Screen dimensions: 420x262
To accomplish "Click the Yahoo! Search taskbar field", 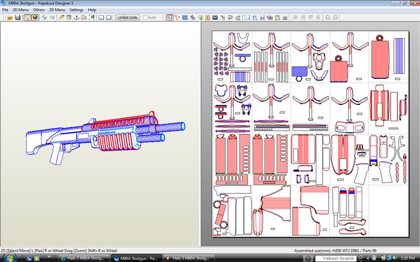I will (x=335, y=258).
